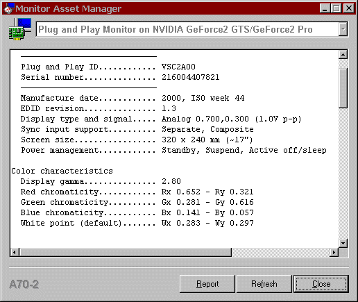Click the green chromaticity 'Gx 0.281 - Gy 0.616'
The width and height of the screenshot is (358, 302).
(x=207, y=203)
